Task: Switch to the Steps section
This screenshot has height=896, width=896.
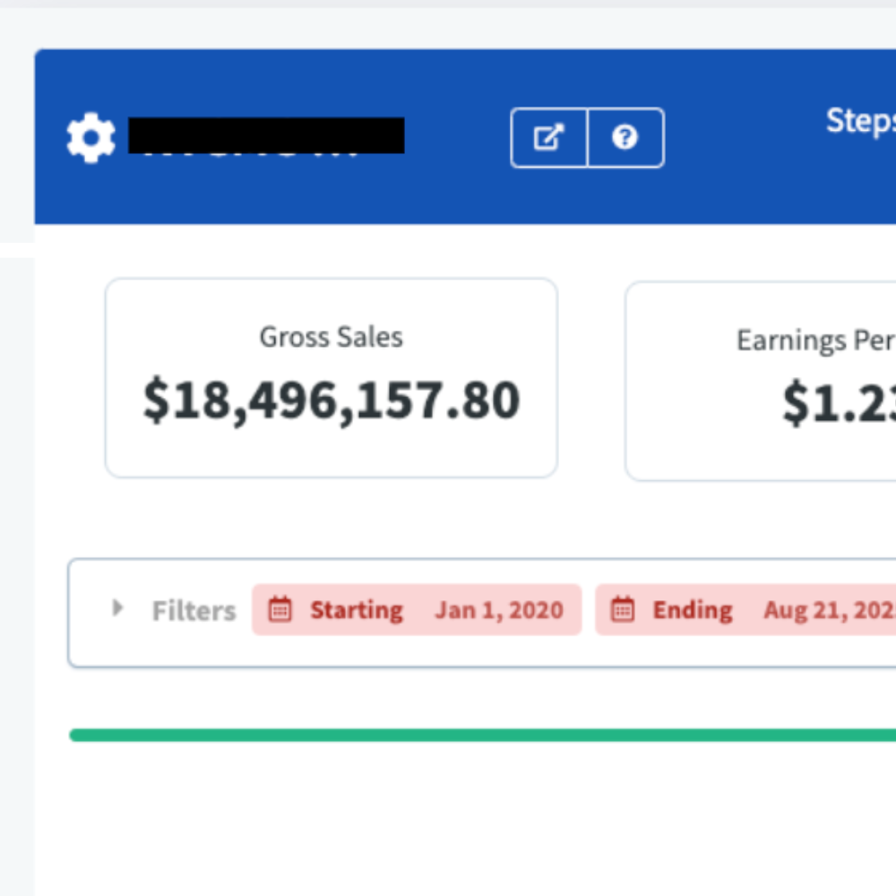Action: coord(860,121)
